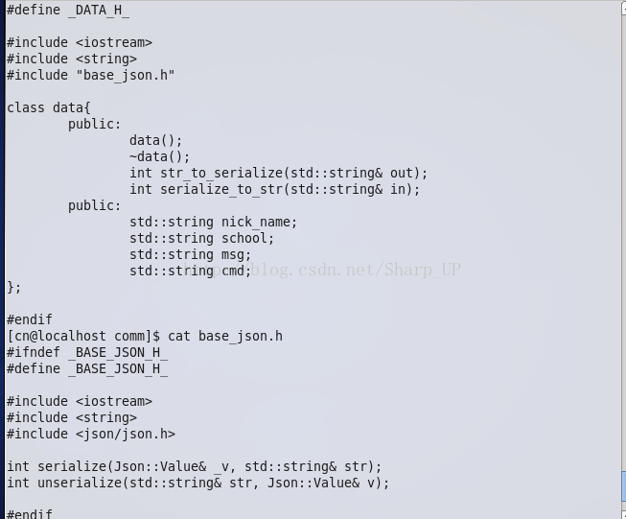Click the scrollbar down arrow at bottom
The width and height of the screenshot is (626, 519).
623,515
